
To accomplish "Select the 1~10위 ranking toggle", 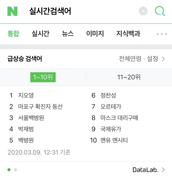I will pyautogui.click(x=43, y=77).
